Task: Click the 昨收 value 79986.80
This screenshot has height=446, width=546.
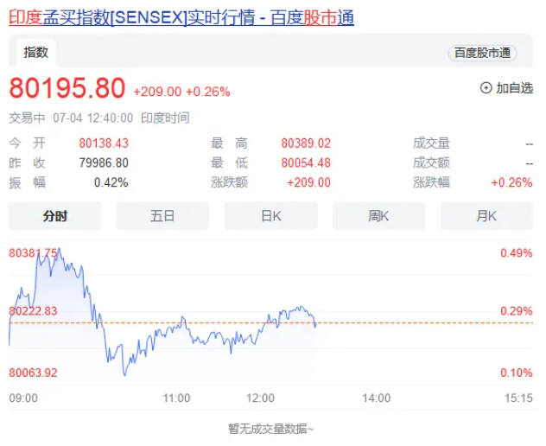Action: click(x=104, y=162)
